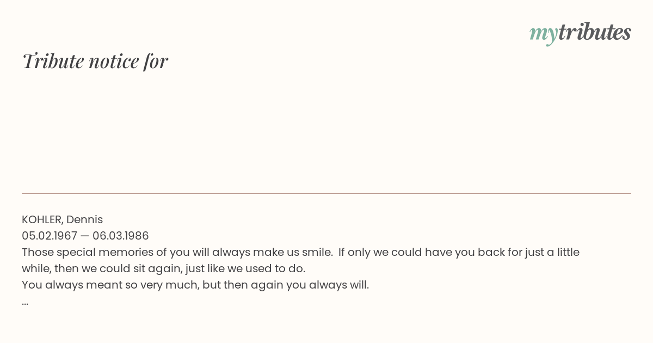The width and height of the screenshot is (653, 343).
Task: Click the first name Dennis
Action: (x=84, y=219)
